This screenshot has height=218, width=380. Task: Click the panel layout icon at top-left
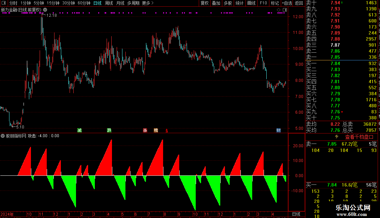[4, 3]
